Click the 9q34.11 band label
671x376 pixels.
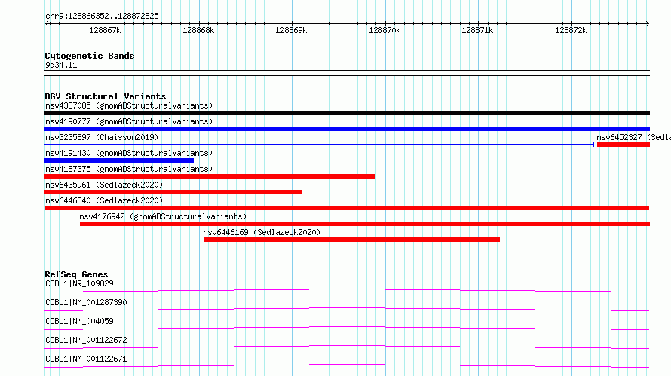61,65
